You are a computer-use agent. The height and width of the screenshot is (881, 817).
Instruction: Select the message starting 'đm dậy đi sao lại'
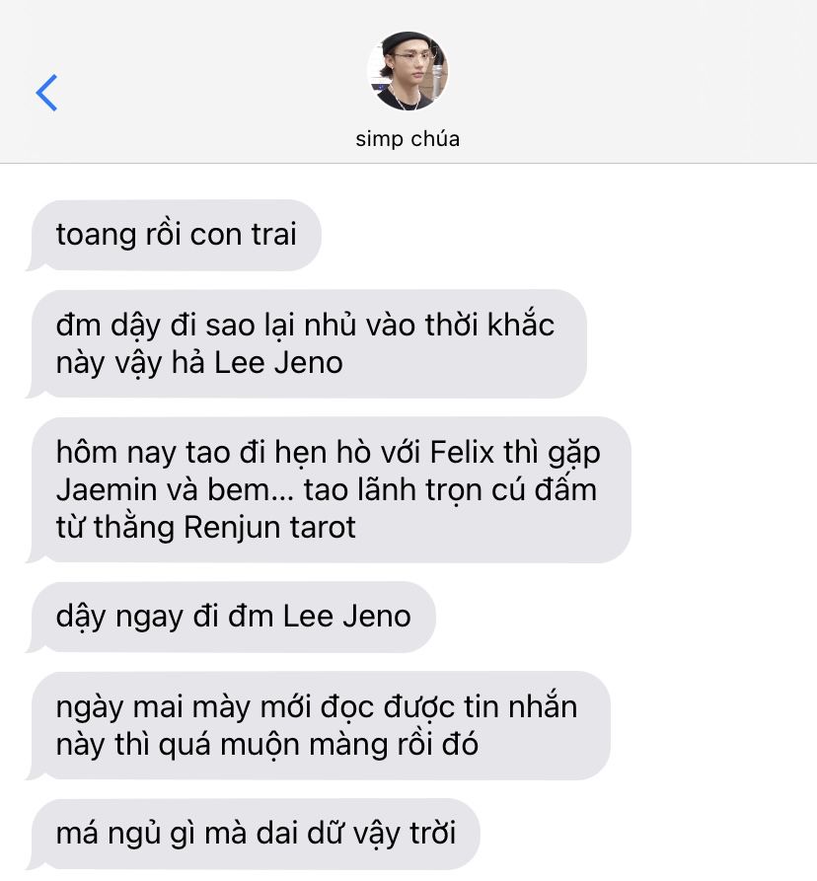(307, 344)
